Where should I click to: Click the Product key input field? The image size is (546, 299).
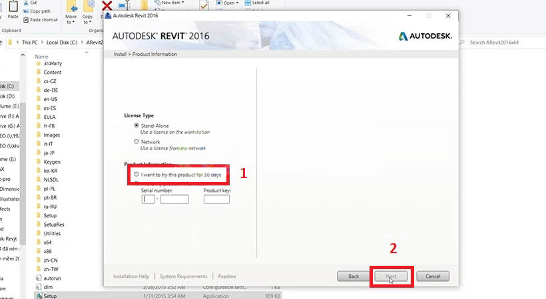click(216, 199)
